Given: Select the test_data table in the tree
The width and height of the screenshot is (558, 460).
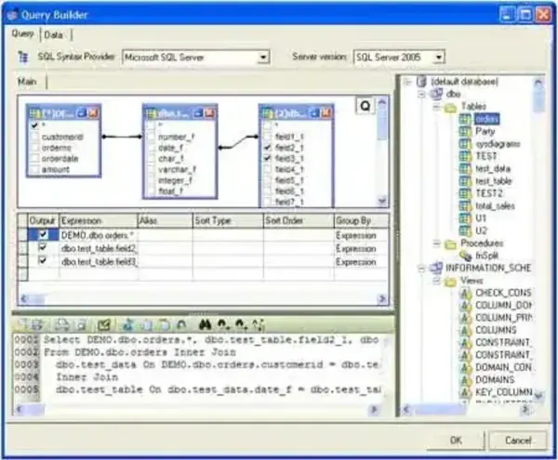Looking at the screenshot, I should [493, 168].
